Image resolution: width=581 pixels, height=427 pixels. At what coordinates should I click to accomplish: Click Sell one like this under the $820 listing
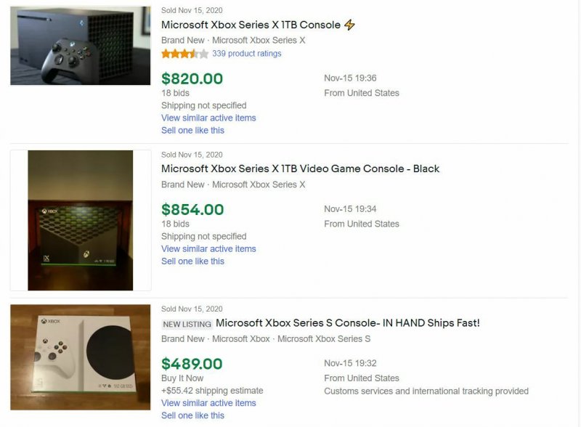pos(192,130)
